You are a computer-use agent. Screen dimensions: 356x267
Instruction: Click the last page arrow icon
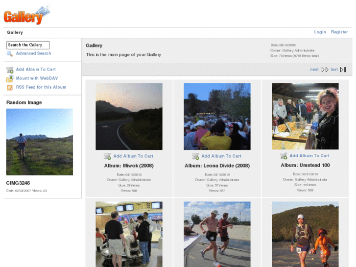tap(343, 70)
